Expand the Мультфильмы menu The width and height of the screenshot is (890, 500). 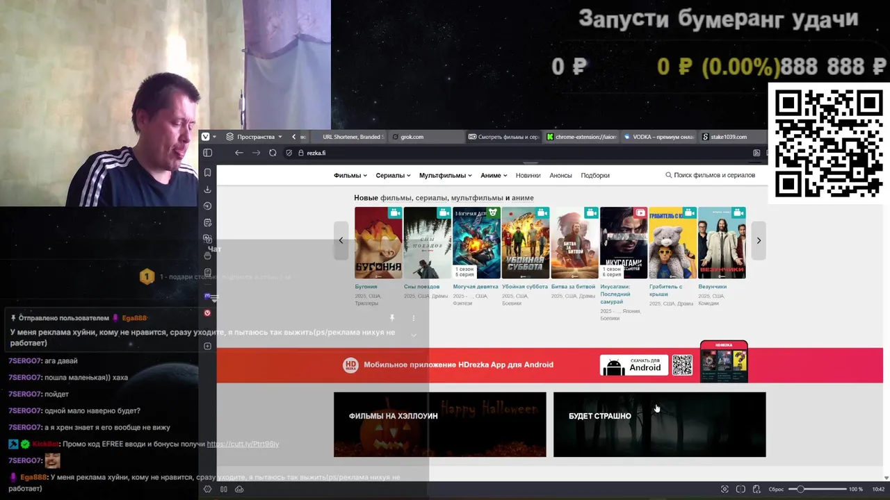[445, 176]
